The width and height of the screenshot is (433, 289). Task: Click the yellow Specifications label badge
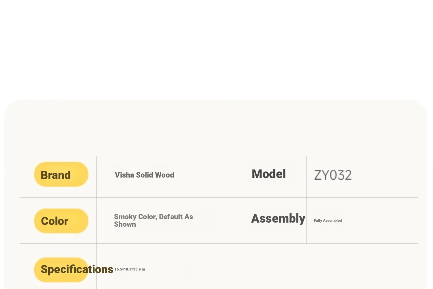coord(61,270)
